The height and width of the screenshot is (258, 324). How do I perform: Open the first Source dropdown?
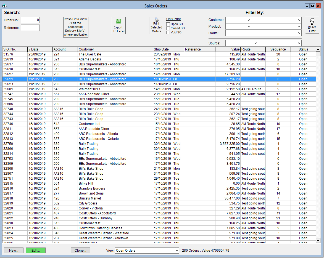(x=255, y=43)
